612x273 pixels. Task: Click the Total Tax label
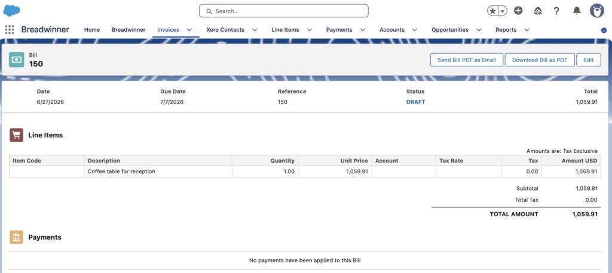(527, 200)
